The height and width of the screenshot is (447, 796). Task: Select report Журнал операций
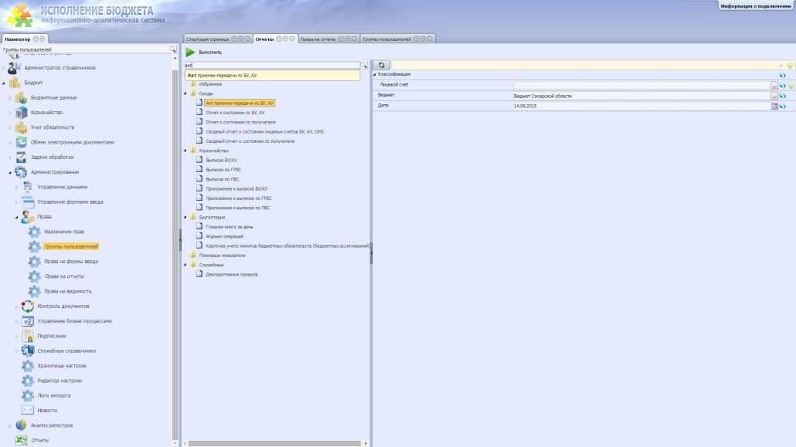[x=224, y=236]
